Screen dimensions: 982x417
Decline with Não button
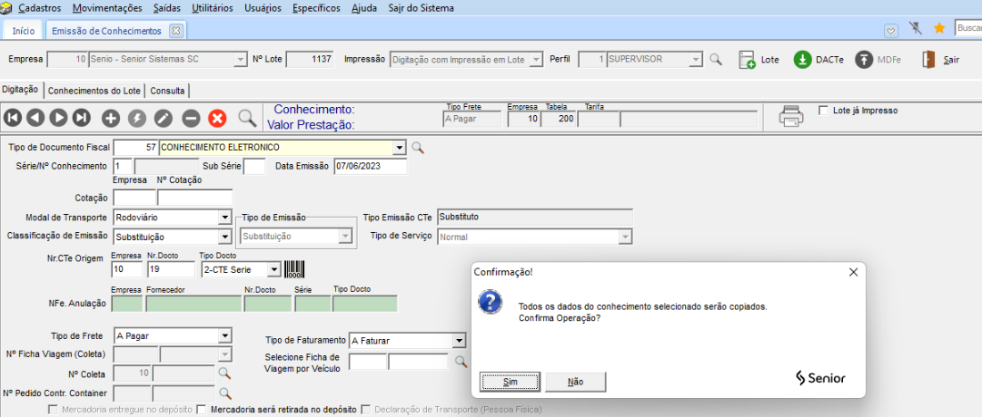[576, 382]
